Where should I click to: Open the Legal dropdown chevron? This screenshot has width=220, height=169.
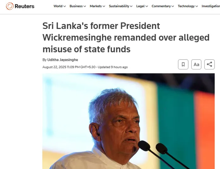pyautogui.click(x=147, y=6)
